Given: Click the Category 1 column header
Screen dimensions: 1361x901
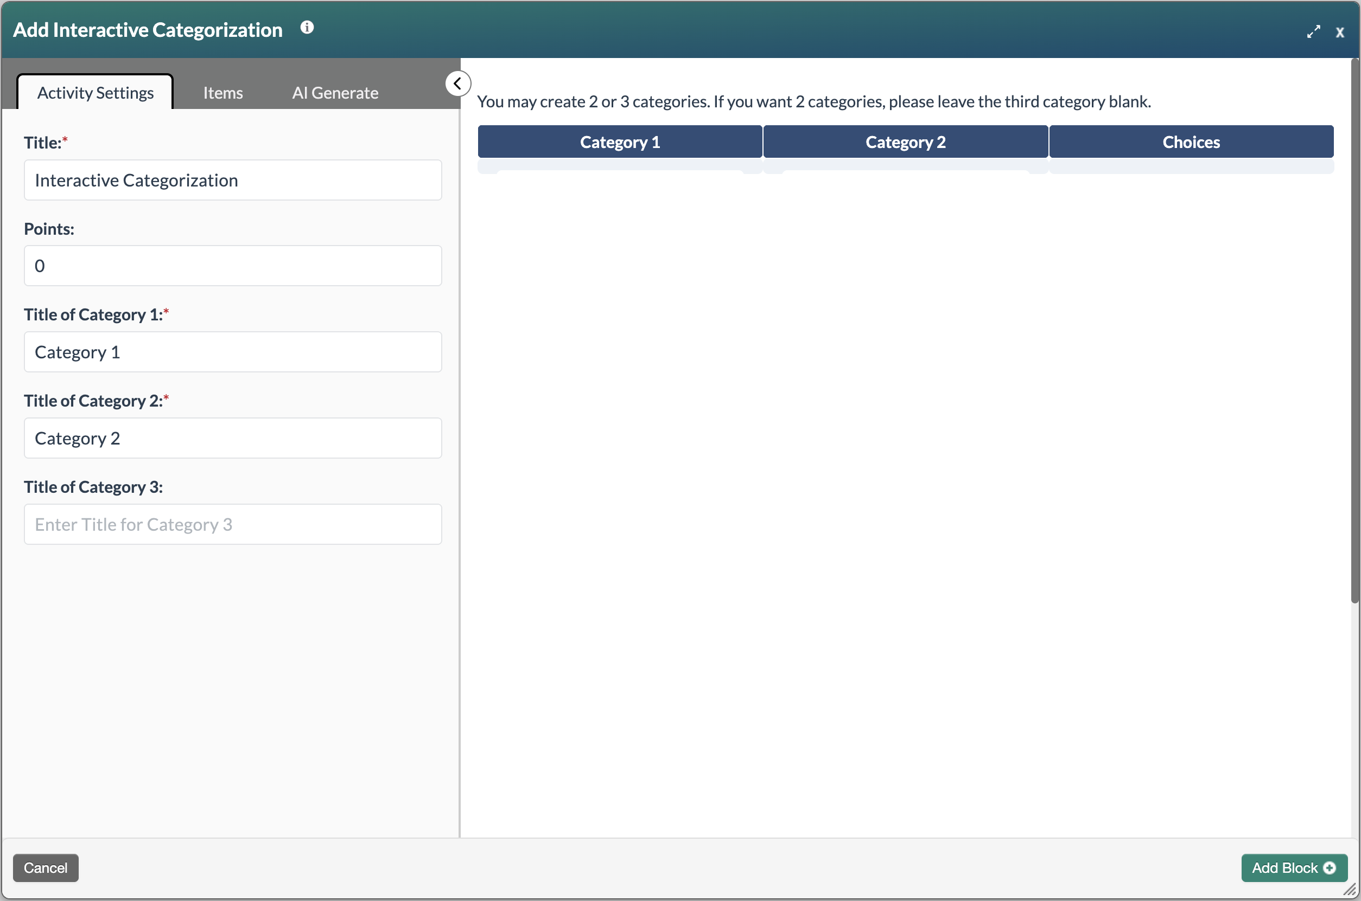Looking at the screenshot, I should [x=620, y=142].
